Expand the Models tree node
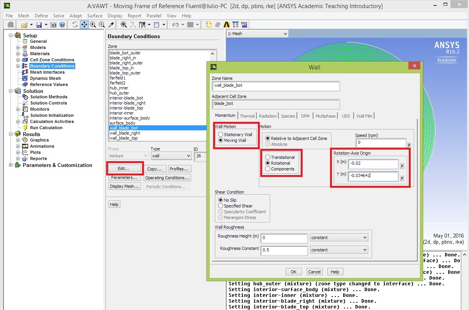The image size is (469, 310). [x=18, y=47]
